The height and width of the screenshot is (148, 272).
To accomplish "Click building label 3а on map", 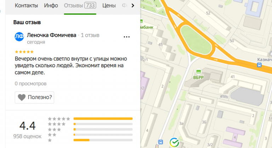I will point(181,124).
